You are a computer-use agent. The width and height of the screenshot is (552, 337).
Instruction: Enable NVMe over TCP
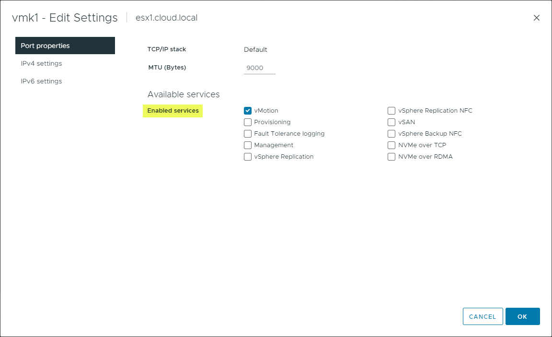point(391,145)
